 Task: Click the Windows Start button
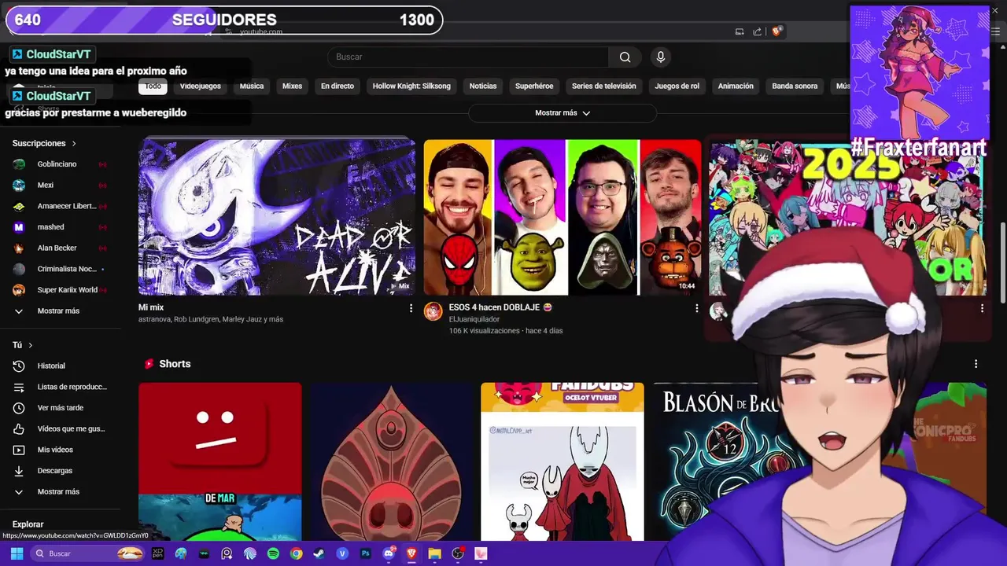coord(17,553)
